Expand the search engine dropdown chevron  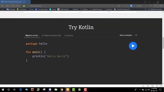[134, 6]
